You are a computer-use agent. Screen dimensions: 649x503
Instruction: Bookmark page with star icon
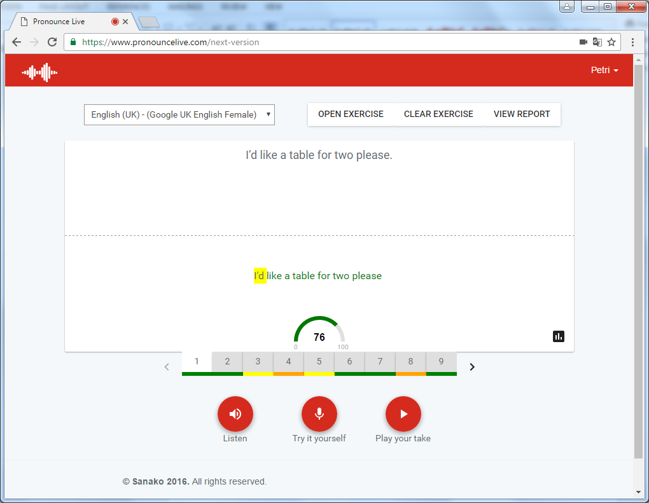[x=611, y=42]
